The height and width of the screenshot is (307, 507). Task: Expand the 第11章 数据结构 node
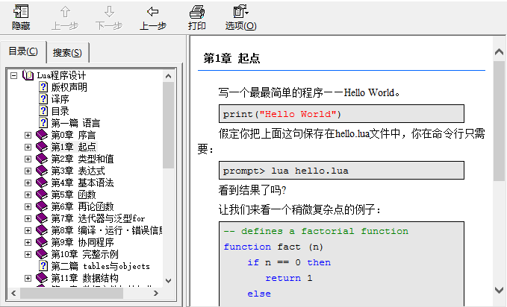click(x=28, y=278)
